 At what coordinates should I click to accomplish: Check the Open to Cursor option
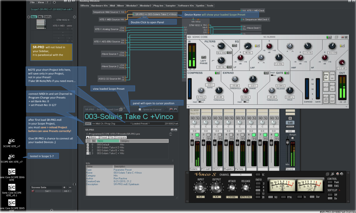point(140,109)
